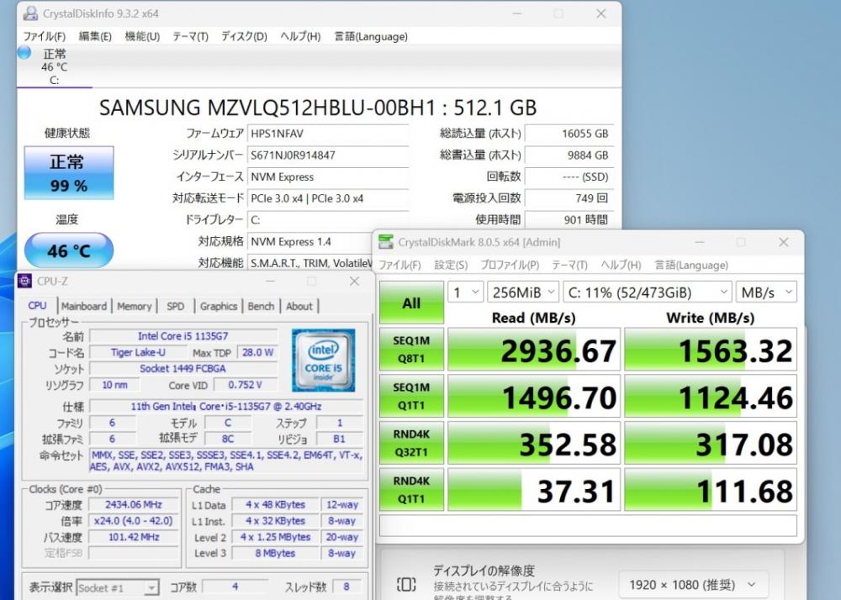Click the CrystalDiskInfo title bar app icon
This screenshot has width=841, height=600.
pos(30,13)
